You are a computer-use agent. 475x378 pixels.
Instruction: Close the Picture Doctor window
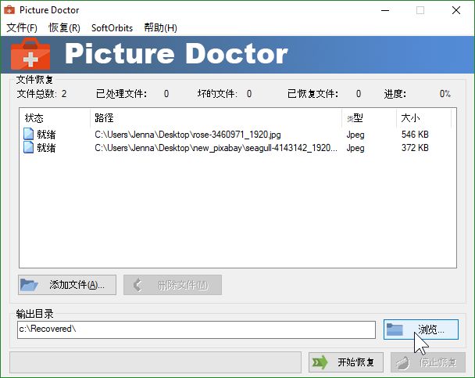456,10
